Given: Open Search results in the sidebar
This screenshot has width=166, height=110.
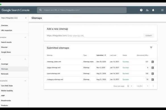Looking at the screenshot, I should tap(6, 42).
